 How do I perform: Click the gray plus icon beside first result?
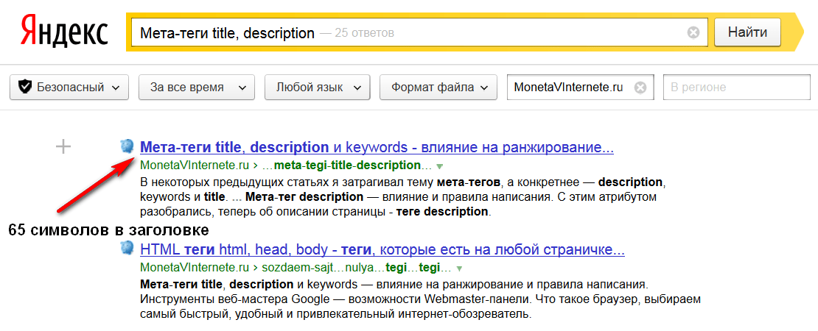64,147
